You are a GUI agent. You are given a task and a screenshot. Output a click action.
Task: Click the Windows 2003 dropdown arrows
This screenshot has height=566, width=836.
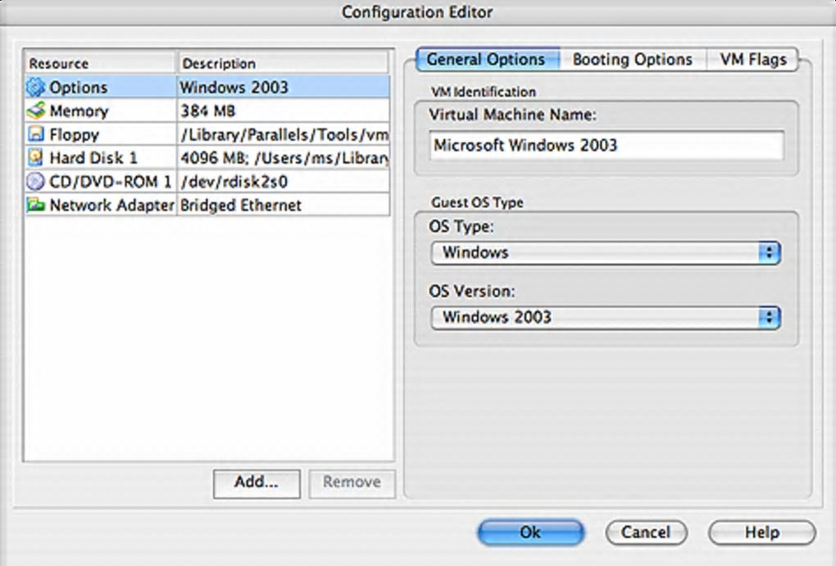pos(770,318)
